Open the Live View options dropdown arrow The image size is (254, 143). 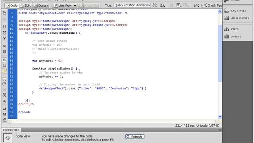point(75,6)
